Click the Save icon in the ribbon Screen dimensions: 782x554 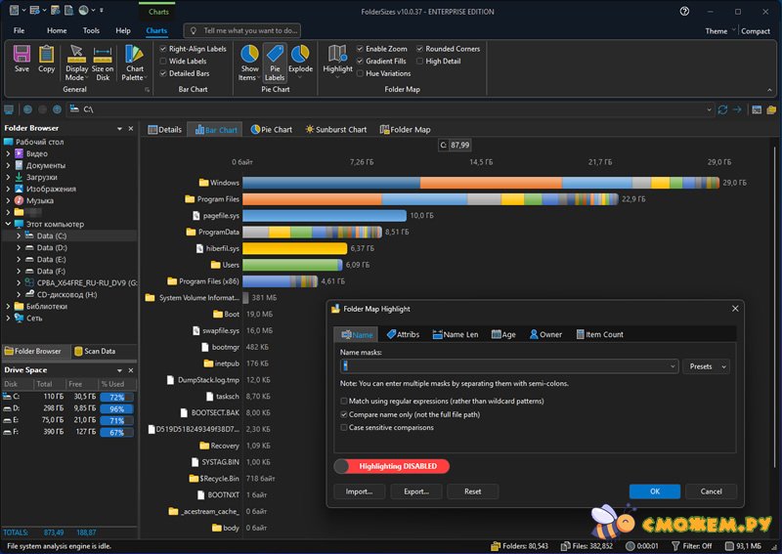(22, 59)
